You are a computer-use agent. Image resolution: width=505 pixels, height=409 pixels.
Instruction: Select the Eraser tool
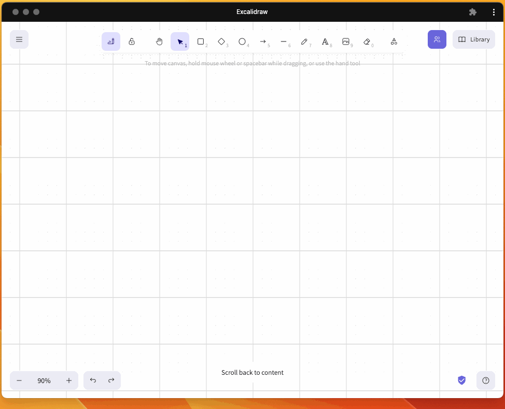pyautogui.click(x=368, y=41)
